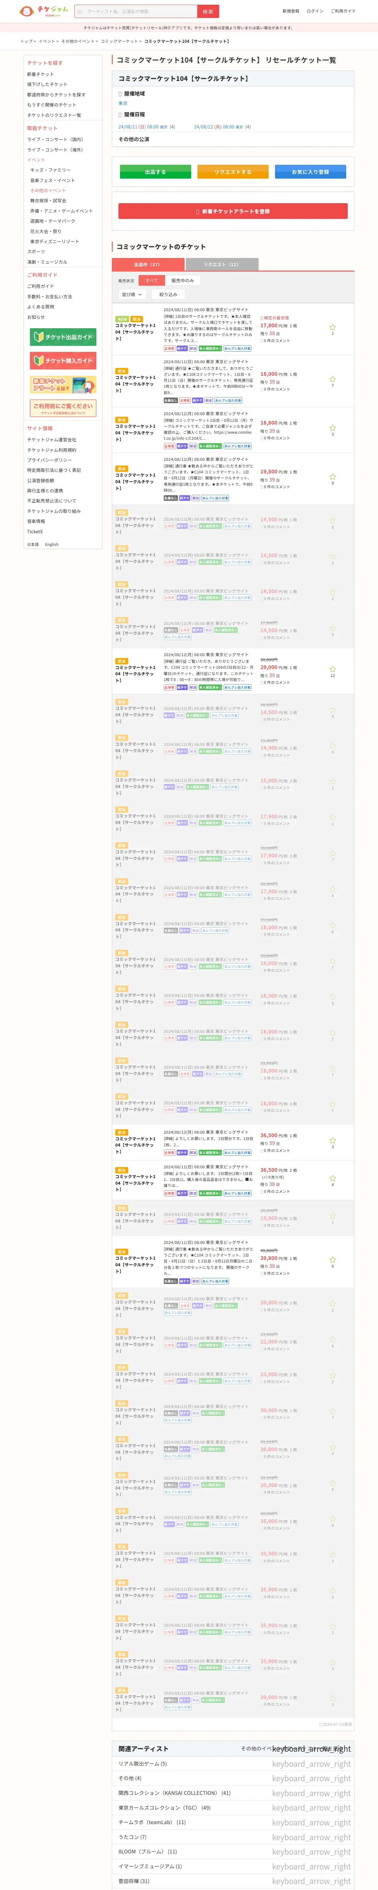Star the 29,000円 listing with 12 favorites
378x1890 pixels.
click(333, 669)
